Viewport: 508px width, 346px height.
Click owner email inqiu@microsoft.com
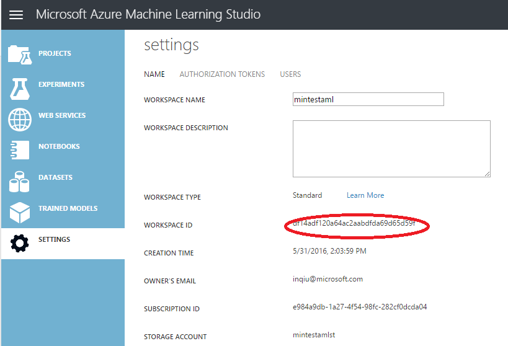[x=328, y=279]
